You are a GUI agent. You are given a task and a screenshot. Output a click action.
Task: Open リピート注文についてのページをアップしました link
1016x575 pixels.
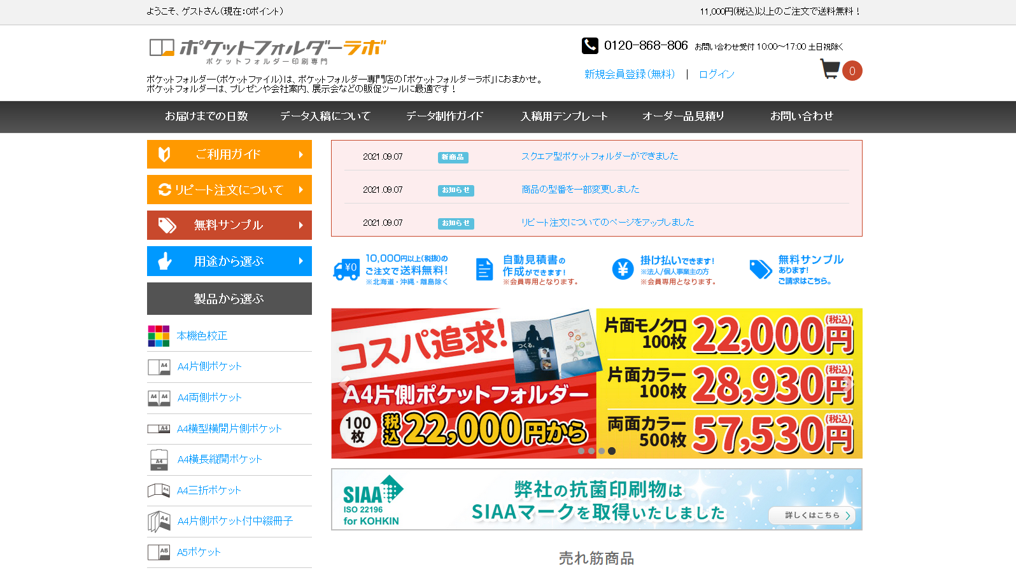608,223
